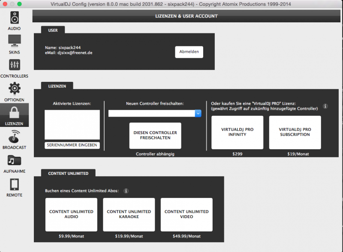
Task: Choose VirtualDJ Pro Infinity license
Action: [x=237, y=132]
